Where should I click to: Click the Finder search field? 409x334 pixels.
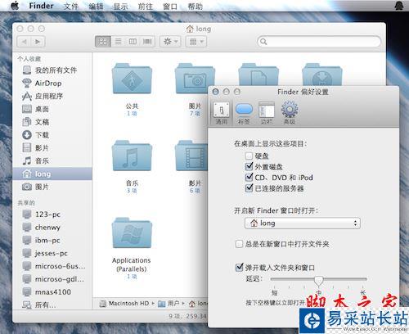319,42
